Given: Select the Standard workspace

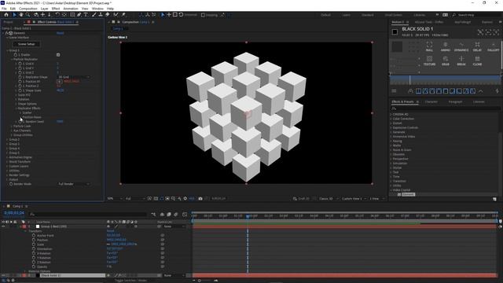Looking at the screenshot, I should [x=368, y=15].
